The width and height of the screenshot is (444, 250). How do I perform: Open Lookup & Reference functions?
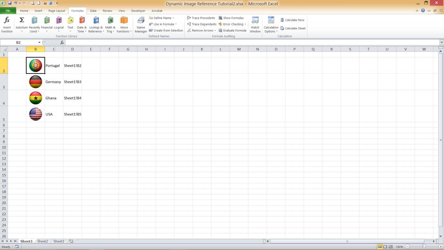pyautogui.click(x=96, y=25)
